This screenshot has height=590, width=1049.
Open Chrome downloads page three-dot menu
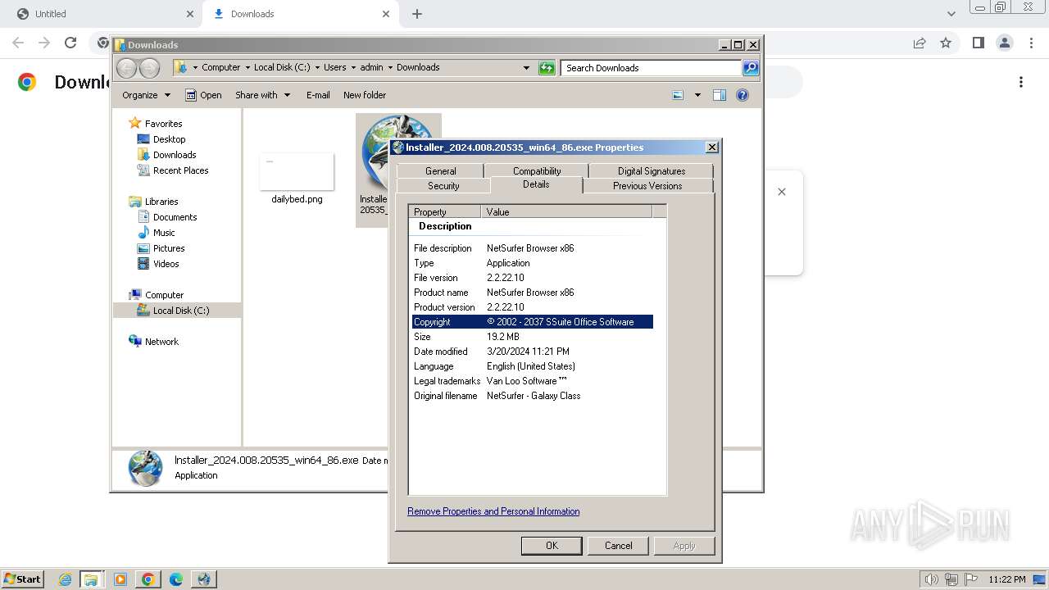click(1021, 82)
